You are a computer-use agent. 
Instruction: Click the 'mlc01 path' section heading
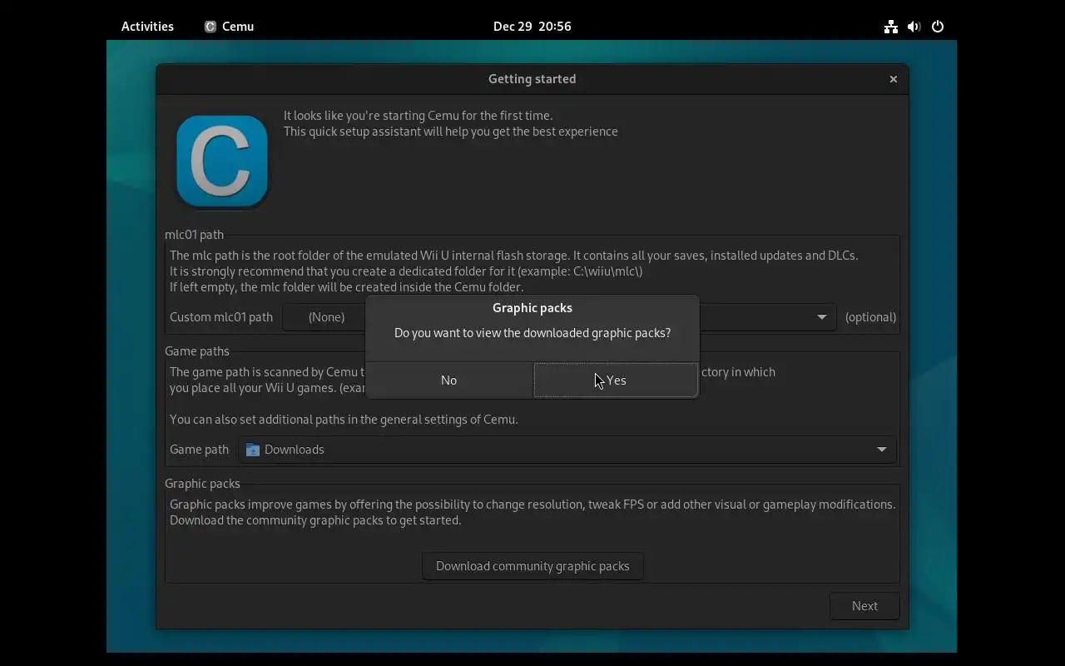tap(194, 235)
